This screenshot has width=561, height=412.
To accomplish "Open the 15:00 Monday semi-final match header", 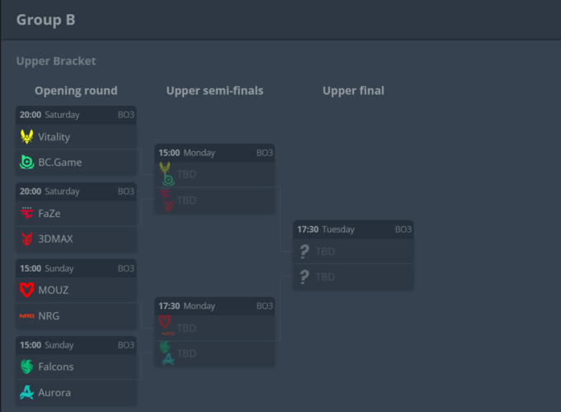I will click(214, 153).
